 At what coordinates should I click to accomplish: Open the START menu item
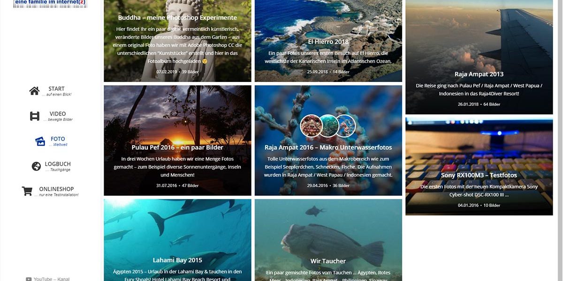56,89
